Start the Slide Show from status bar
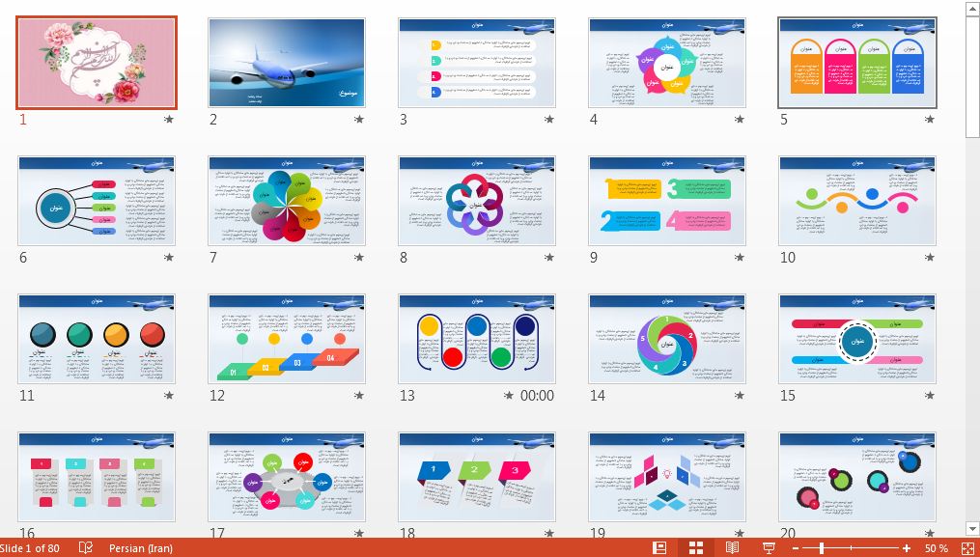Image resolution: width=980 pixels, height=557 pixels. pos(769,548)
